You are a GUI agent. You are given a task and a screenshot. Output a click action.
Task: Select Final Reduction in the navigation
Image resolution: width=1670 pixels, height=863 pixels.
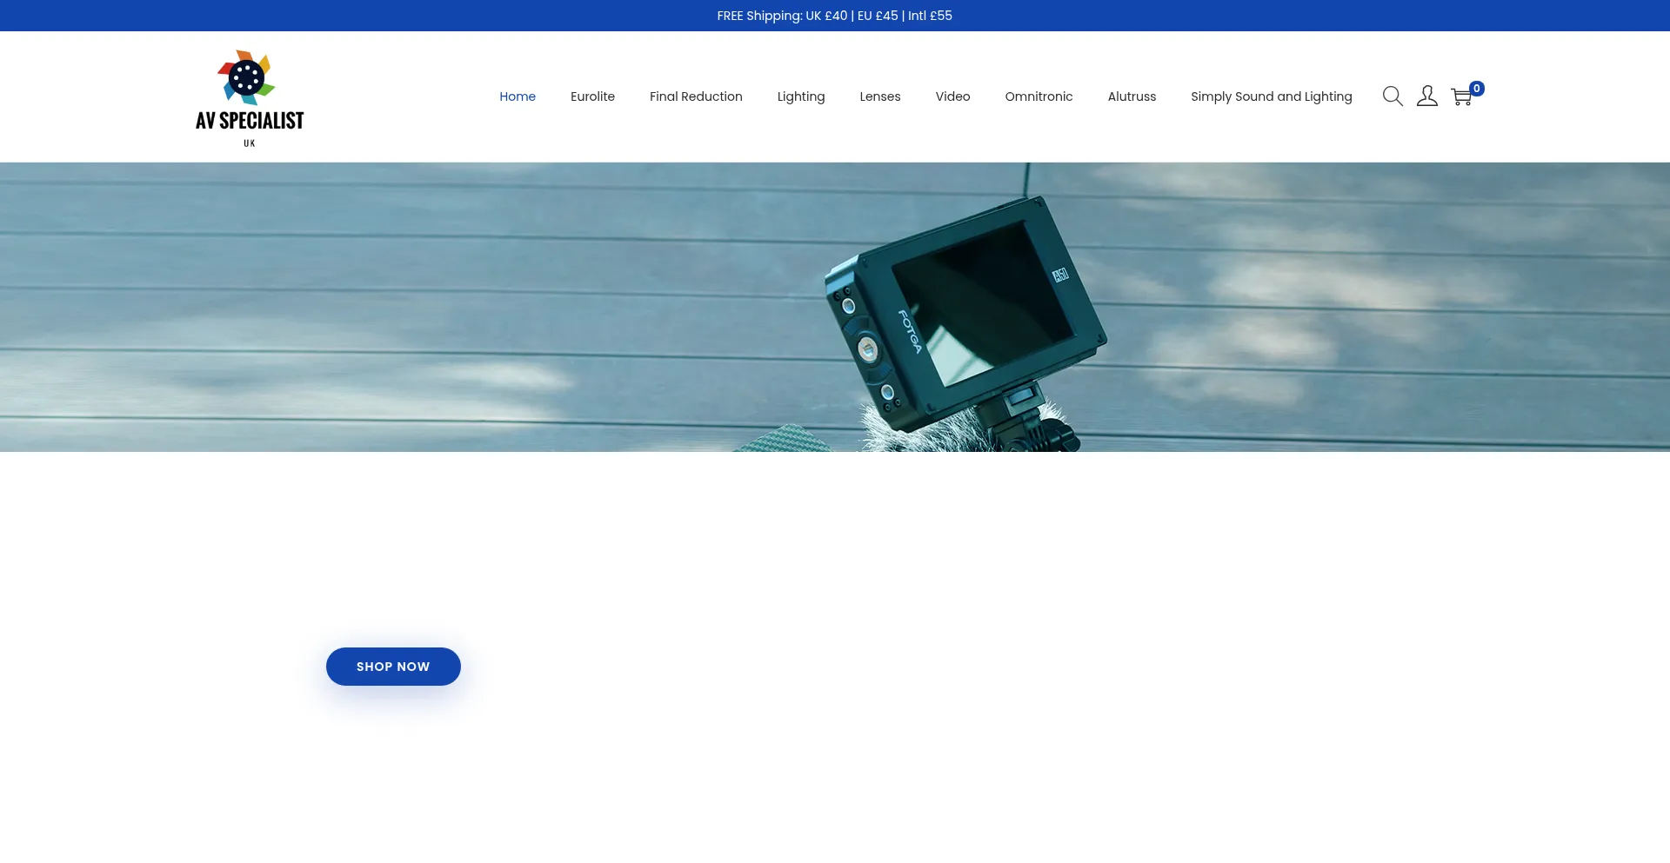click(x=696, y=96)
